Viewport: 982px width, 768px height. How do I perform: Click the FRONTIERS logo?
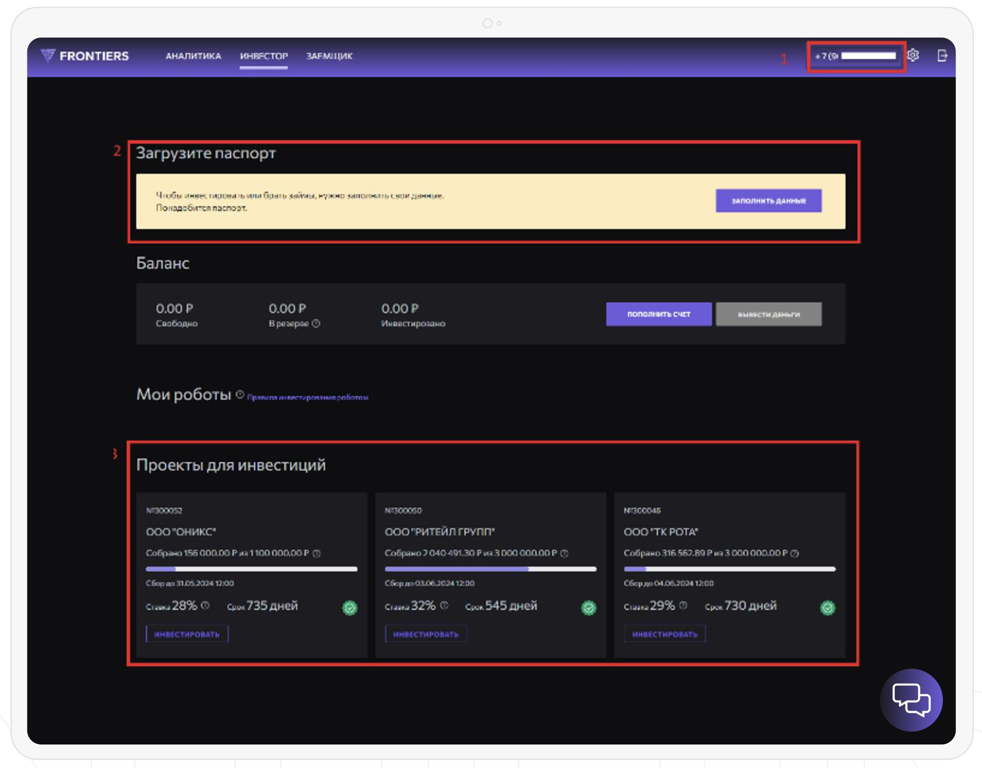point(85,56)
